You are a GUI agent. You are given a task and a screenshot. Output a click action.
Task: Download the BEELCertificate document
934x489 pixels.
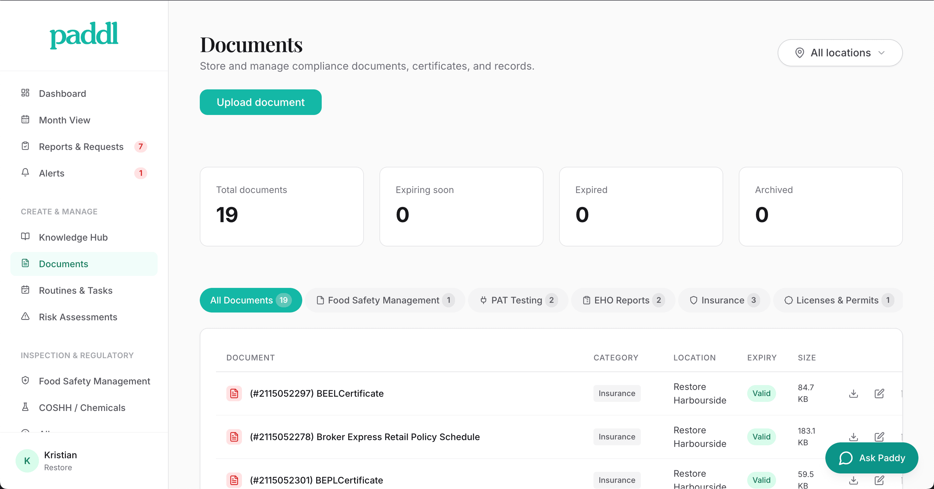pyautogui.click(x=854, y=393)
